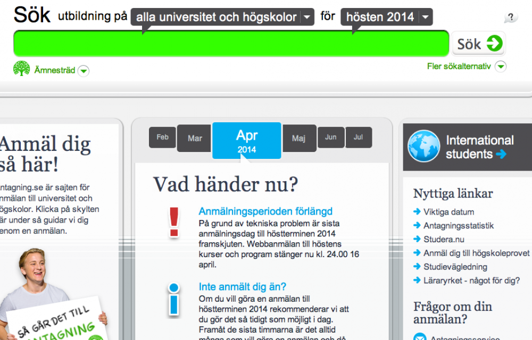Select the Maj month tab
Screen dimensions: 532x340
pyautogui.click(x=298, y=138)
